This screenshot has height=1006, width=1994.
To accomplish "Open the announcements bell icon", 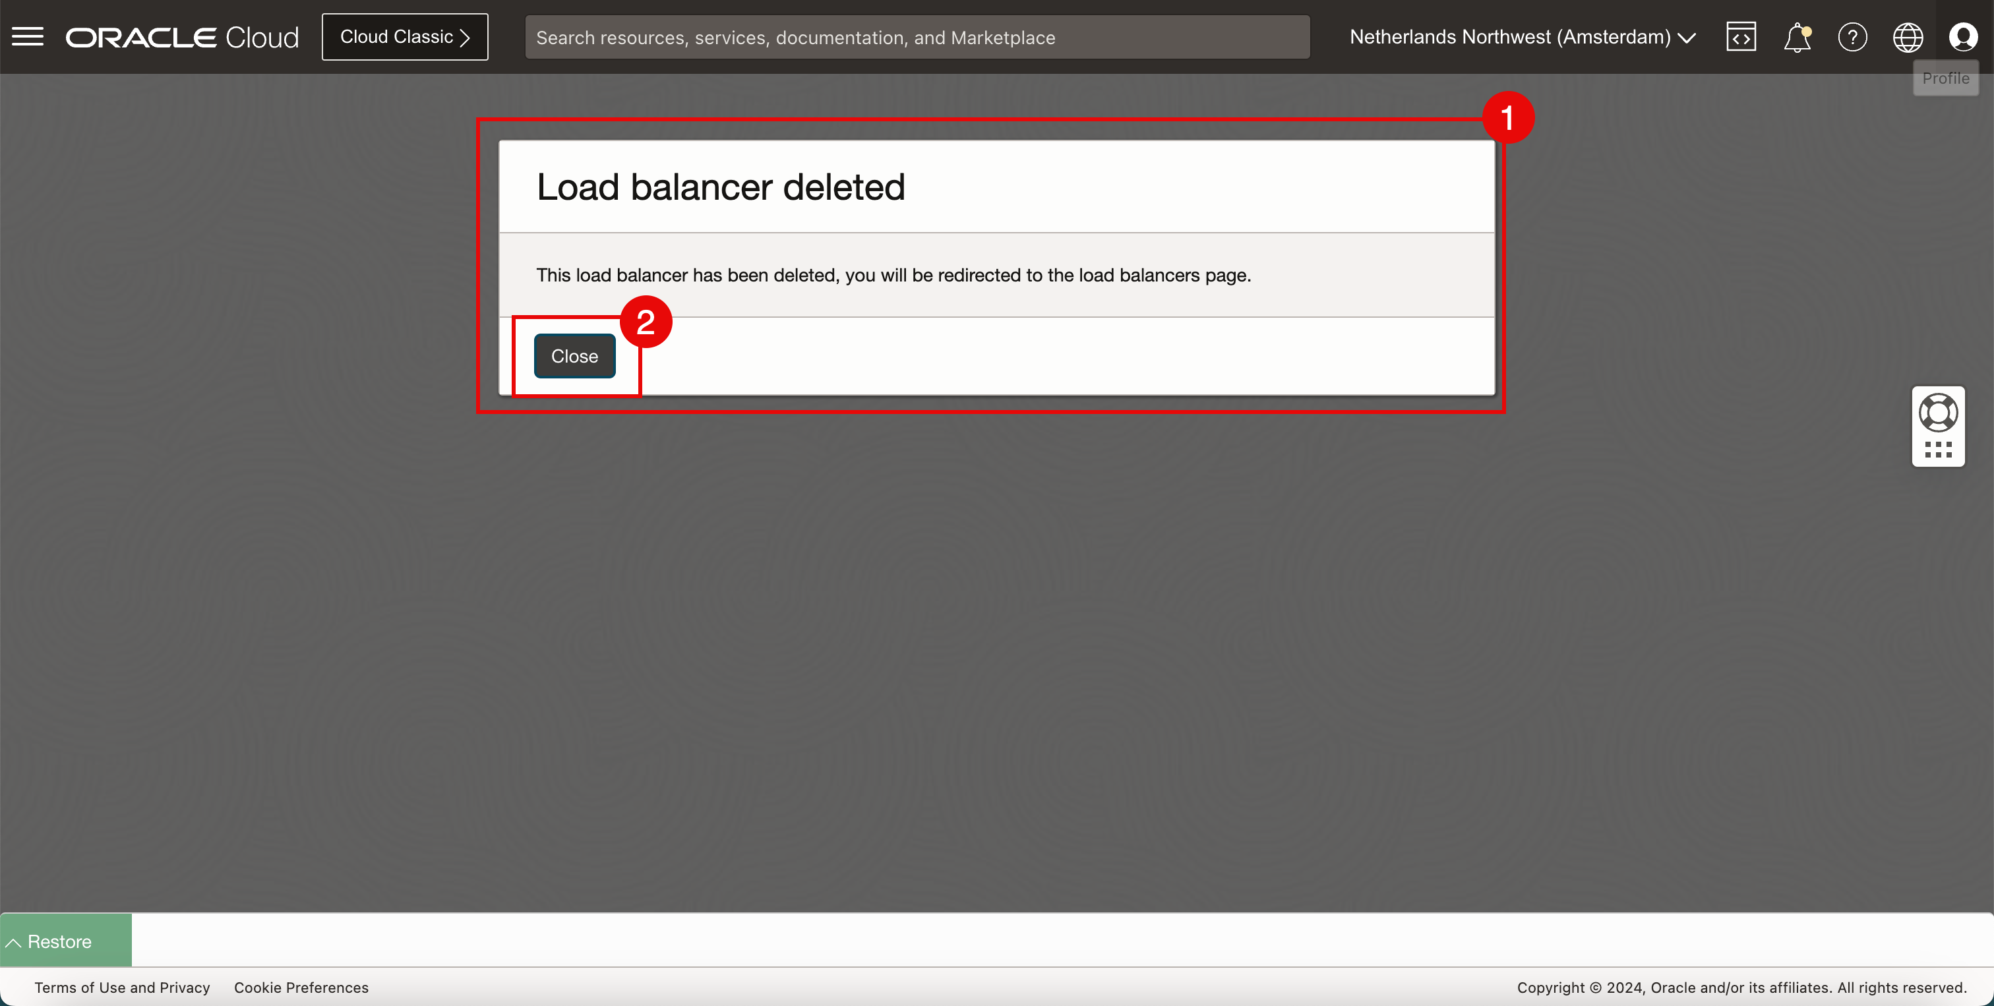I will coord(1797,37).
